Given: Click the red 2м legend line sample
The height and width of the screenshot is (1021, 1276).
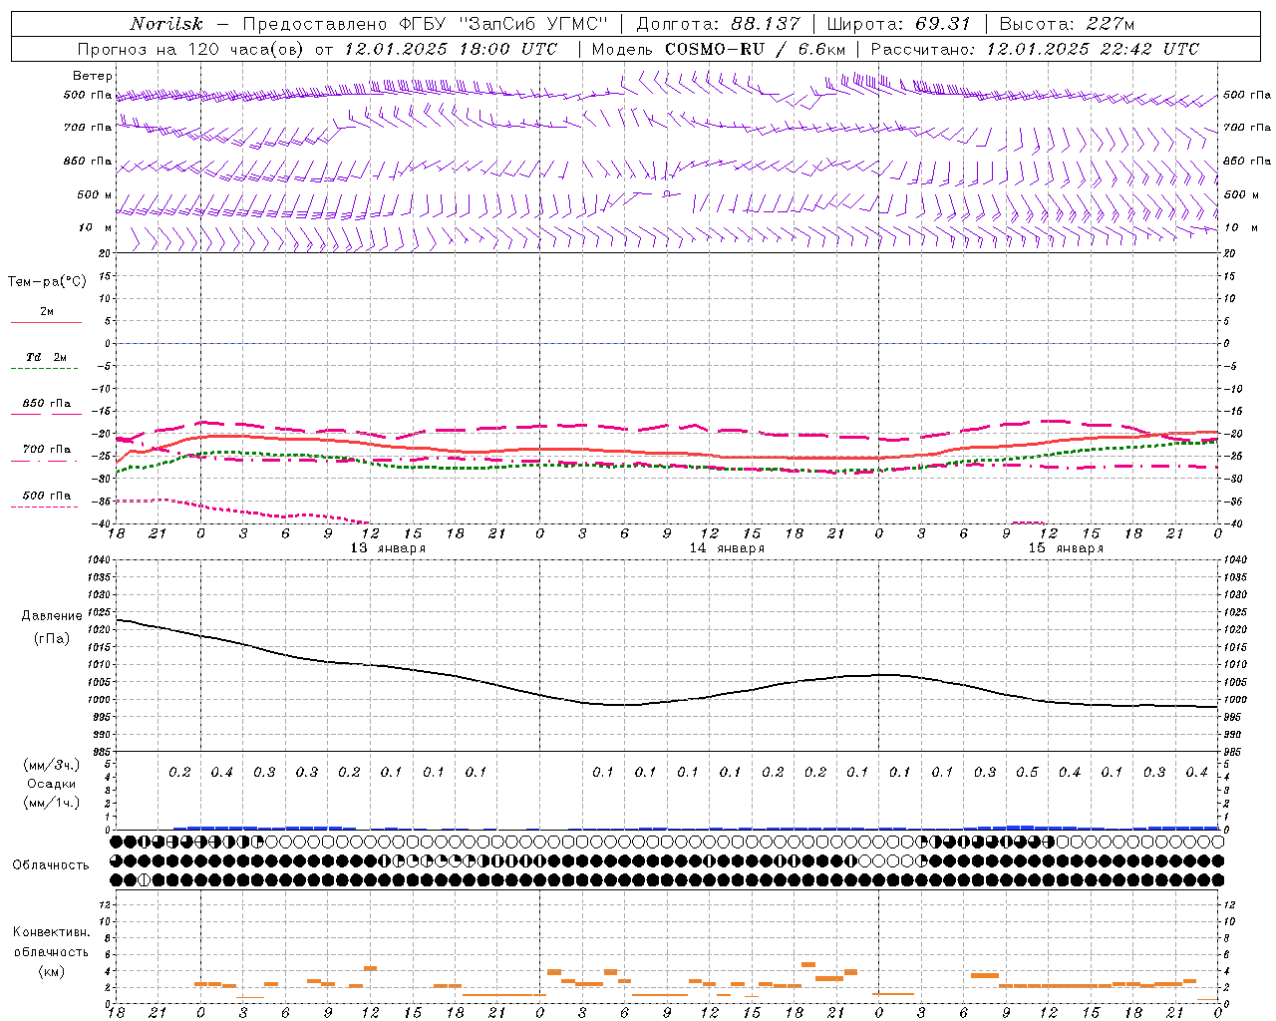Looking at the screenshot, I should point(46,322).
